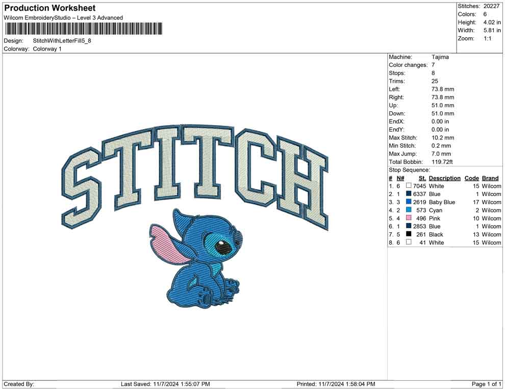Image resolution: width=505 pixels, height=389 pixels.
Task: Click the 'Printed: 11/7/2024 1:58:04 PM' text
Action: (336, 384)
